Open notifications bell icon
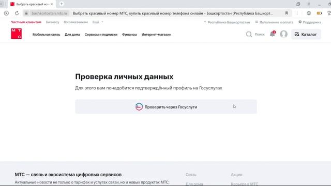 coord(273,34)
